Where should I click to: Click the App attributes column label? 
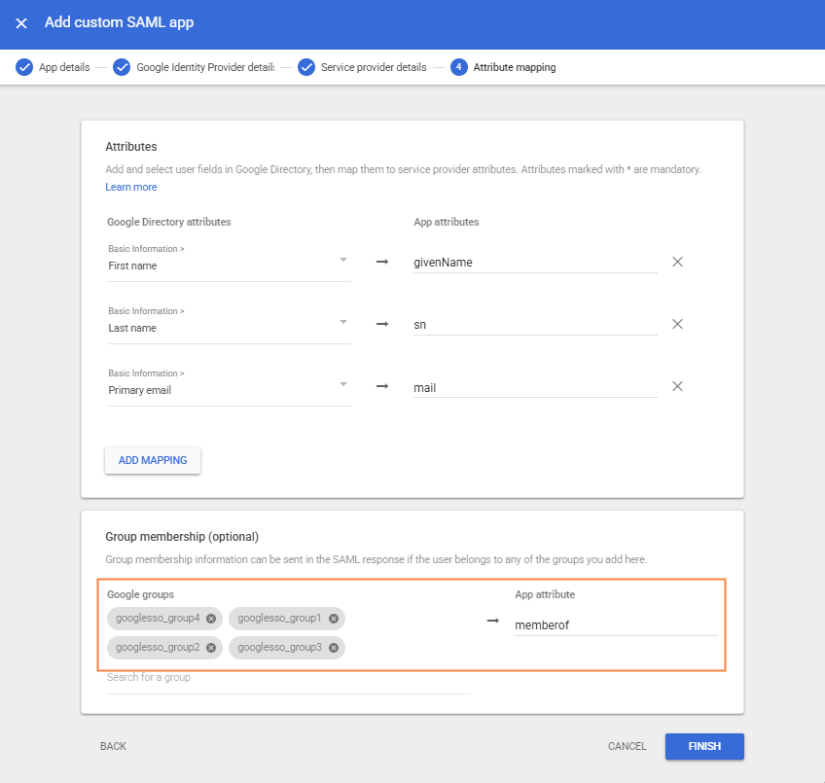[447, 222]
